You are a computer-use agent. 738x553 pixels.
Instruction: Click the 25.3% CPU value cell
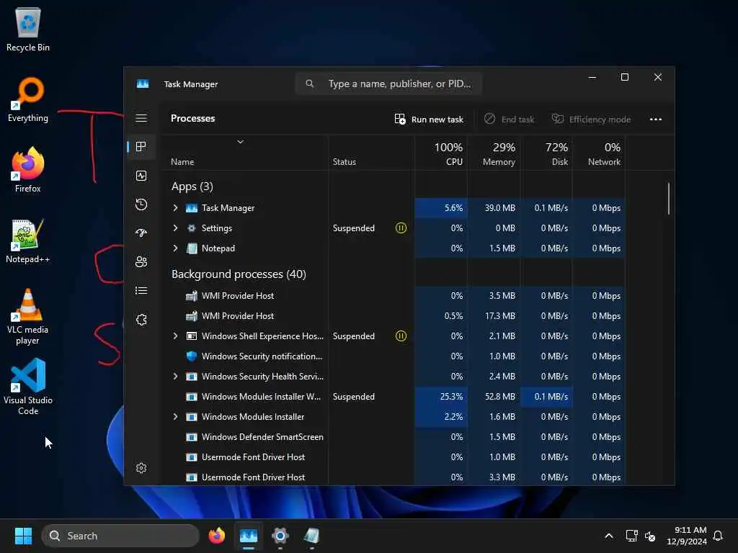[442, 397]
